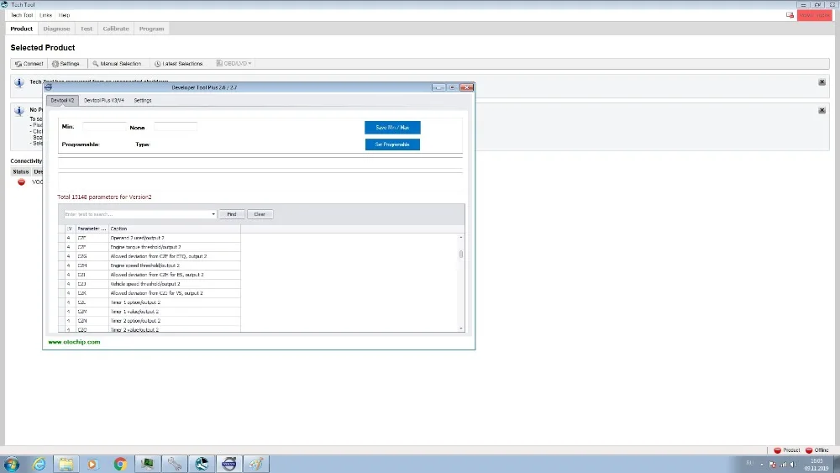This screenshot has height=473, width=840.
Task: Click the Clear button
Action: point(260,214)
